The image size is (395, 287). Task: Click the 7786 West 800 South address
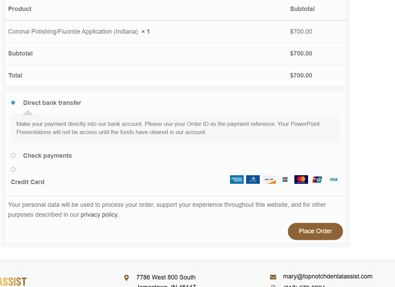[166, 277]
